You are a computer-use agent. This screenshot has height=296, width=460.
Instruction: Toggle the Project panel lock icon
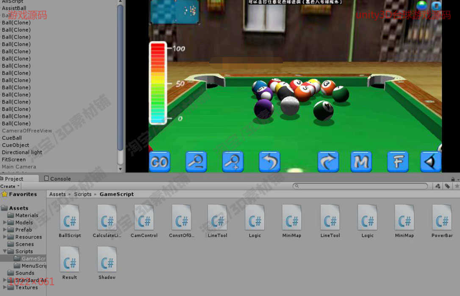click(453, 179)
